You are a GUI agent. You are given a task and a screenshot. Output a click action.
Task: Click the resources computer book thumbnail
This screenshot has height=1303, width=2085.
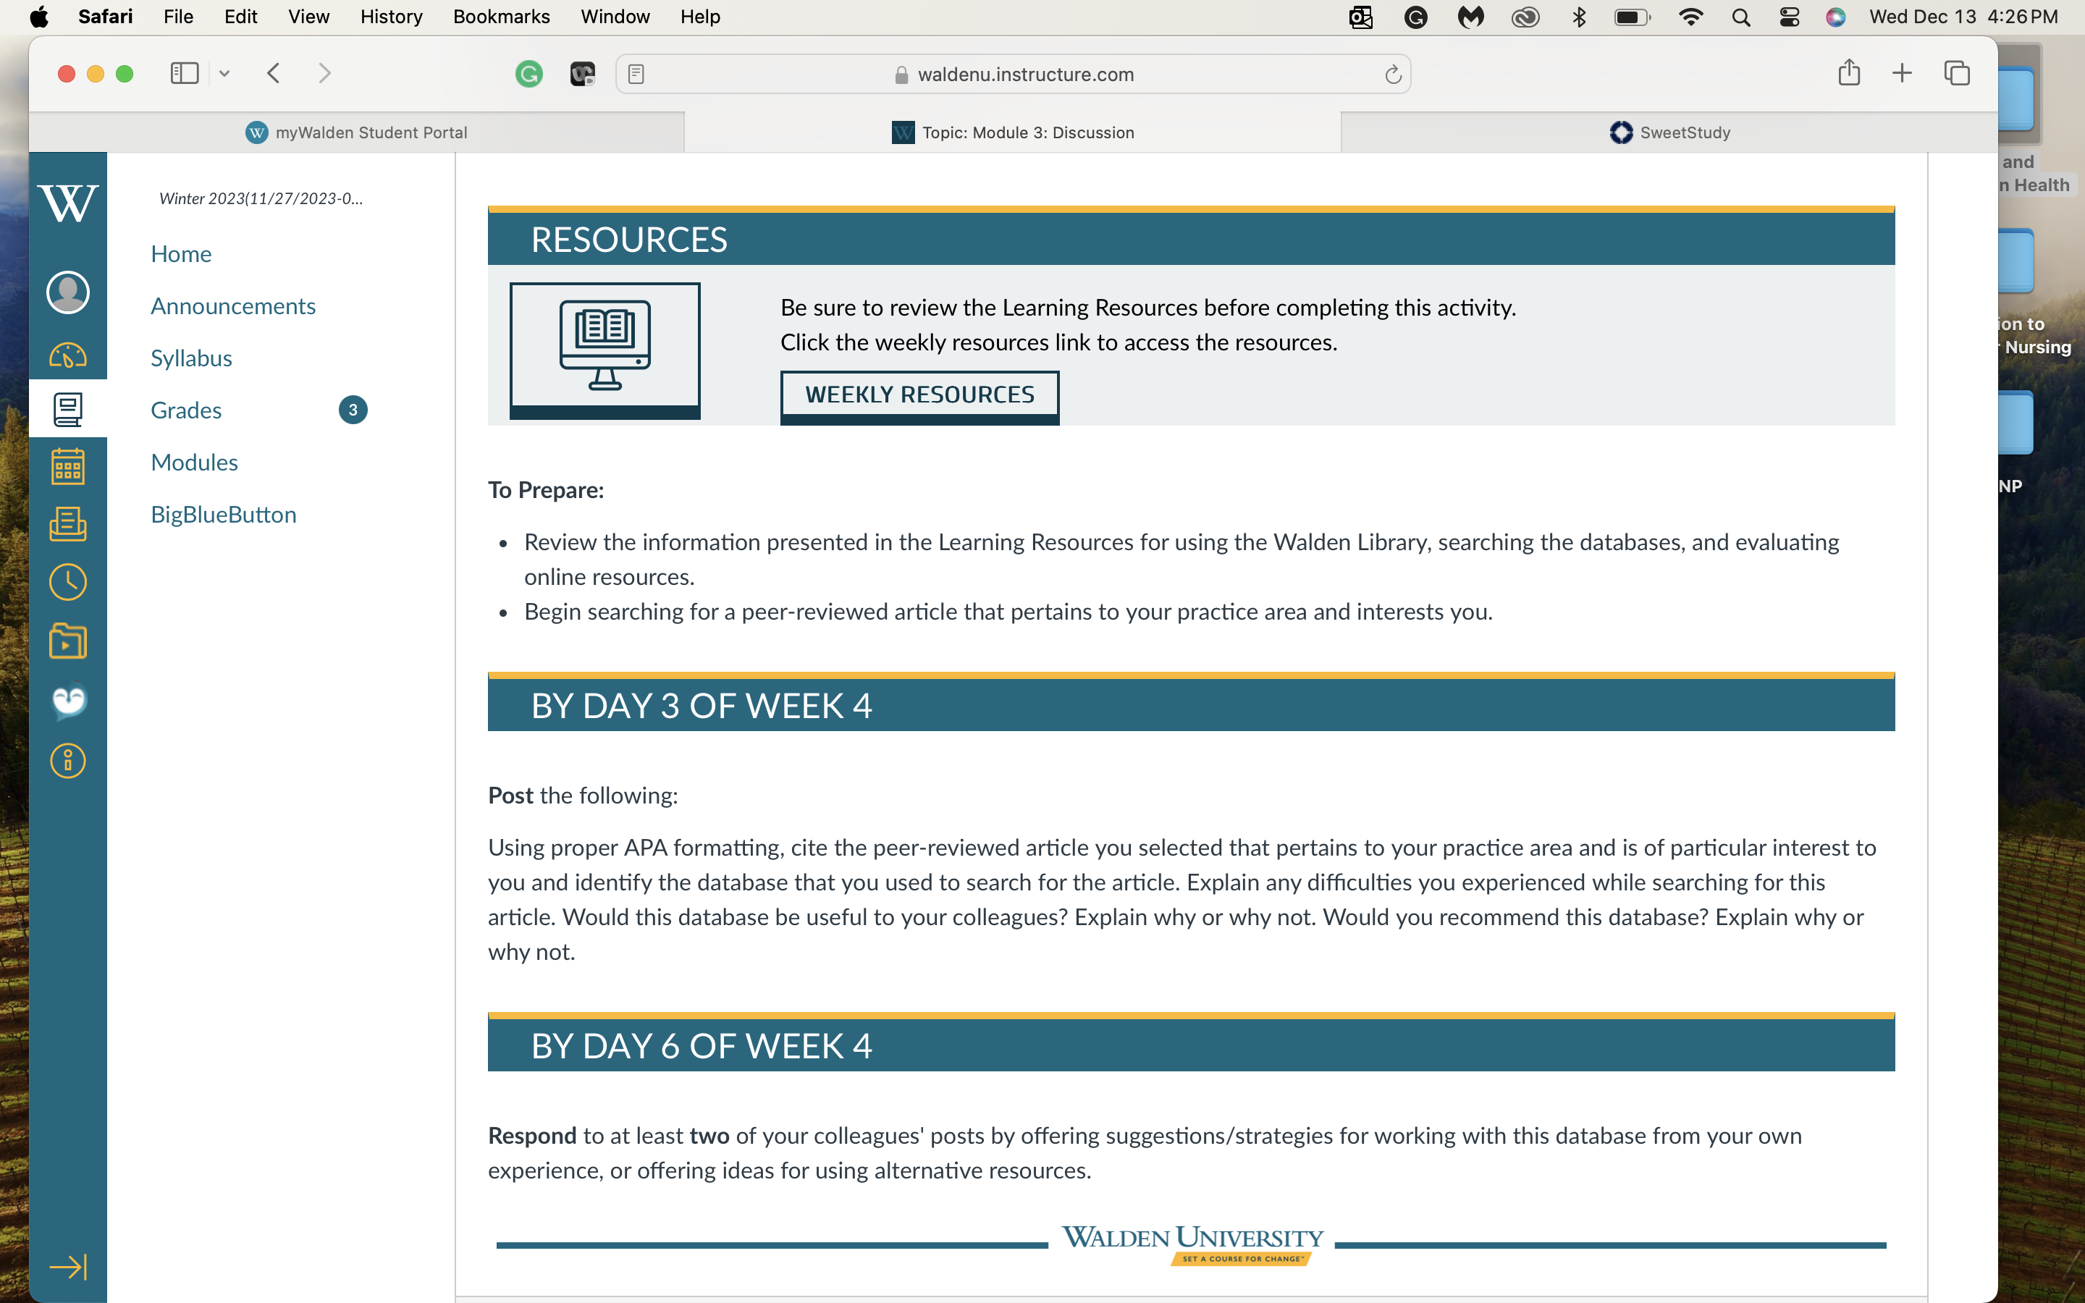coord(605,351)
